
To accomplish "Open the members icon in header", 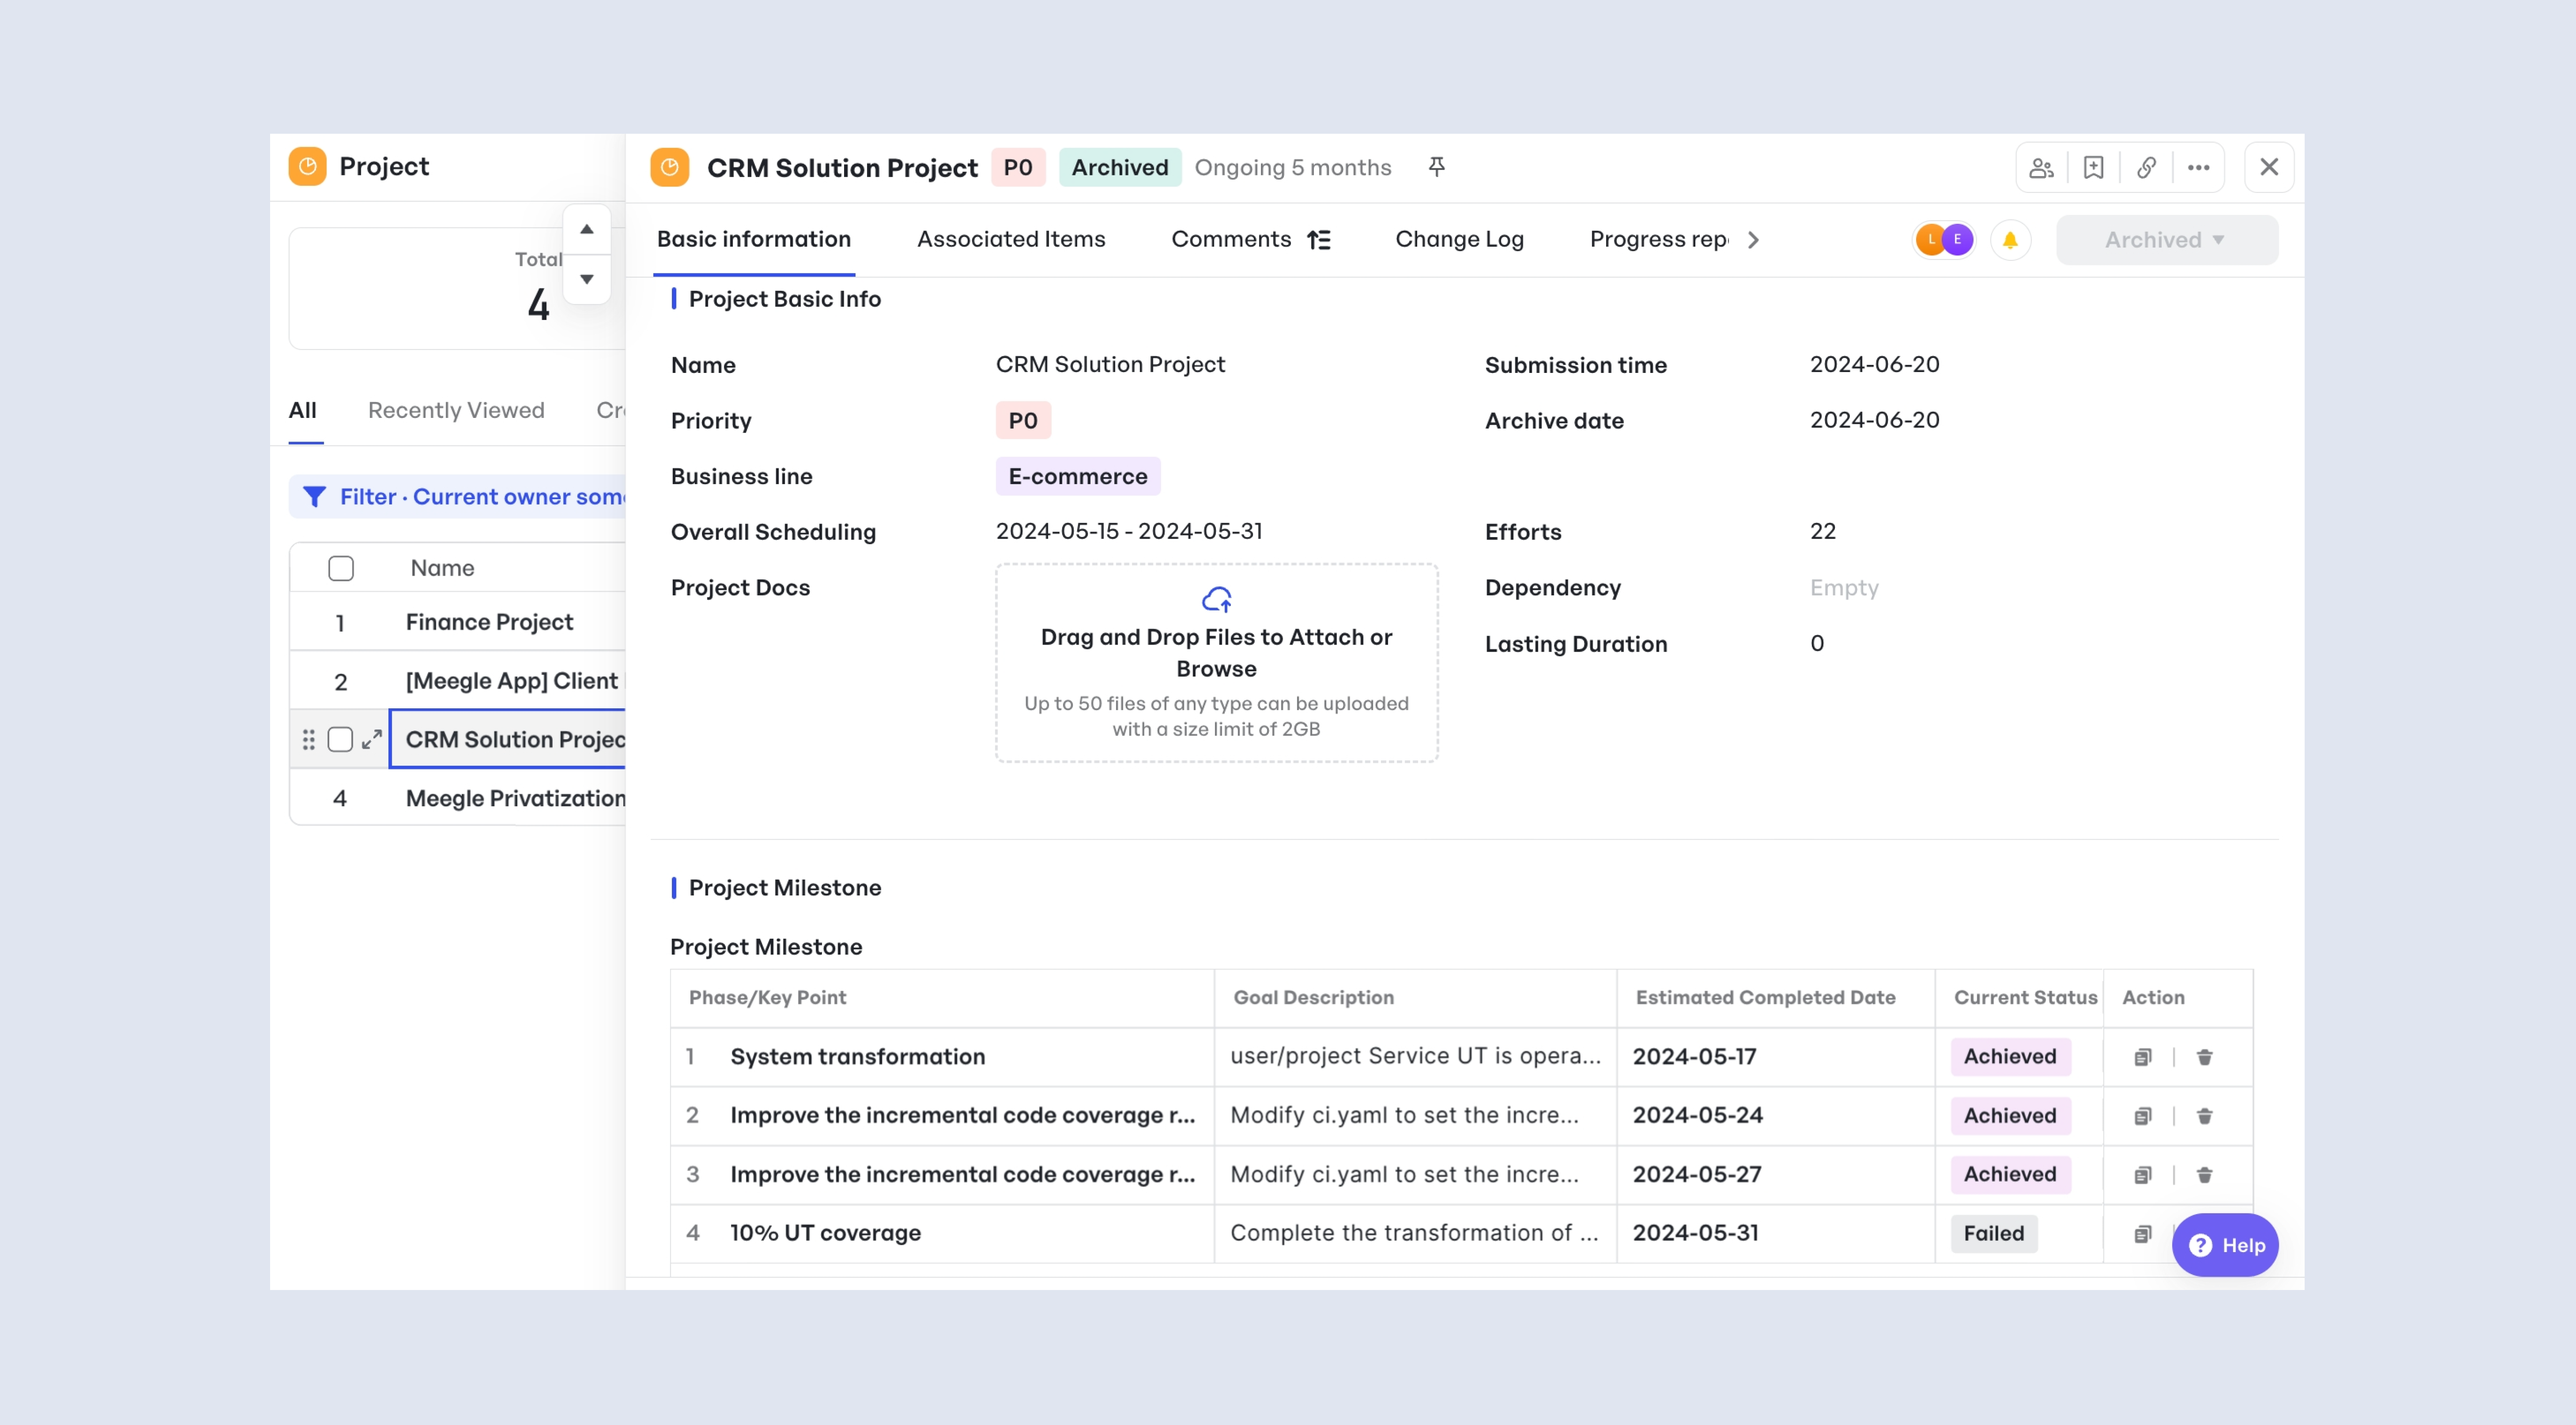I will pyautogui.click(x=2041, y=168).
